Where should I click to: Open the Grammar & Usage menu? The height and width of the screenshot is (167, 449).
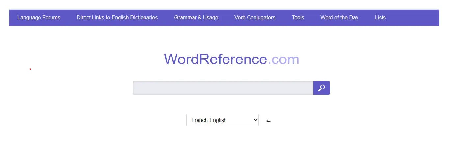click(196, 18)
